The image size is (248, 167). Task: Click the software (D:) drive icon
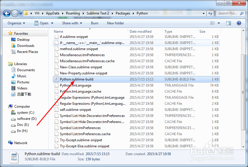point(13,119)
